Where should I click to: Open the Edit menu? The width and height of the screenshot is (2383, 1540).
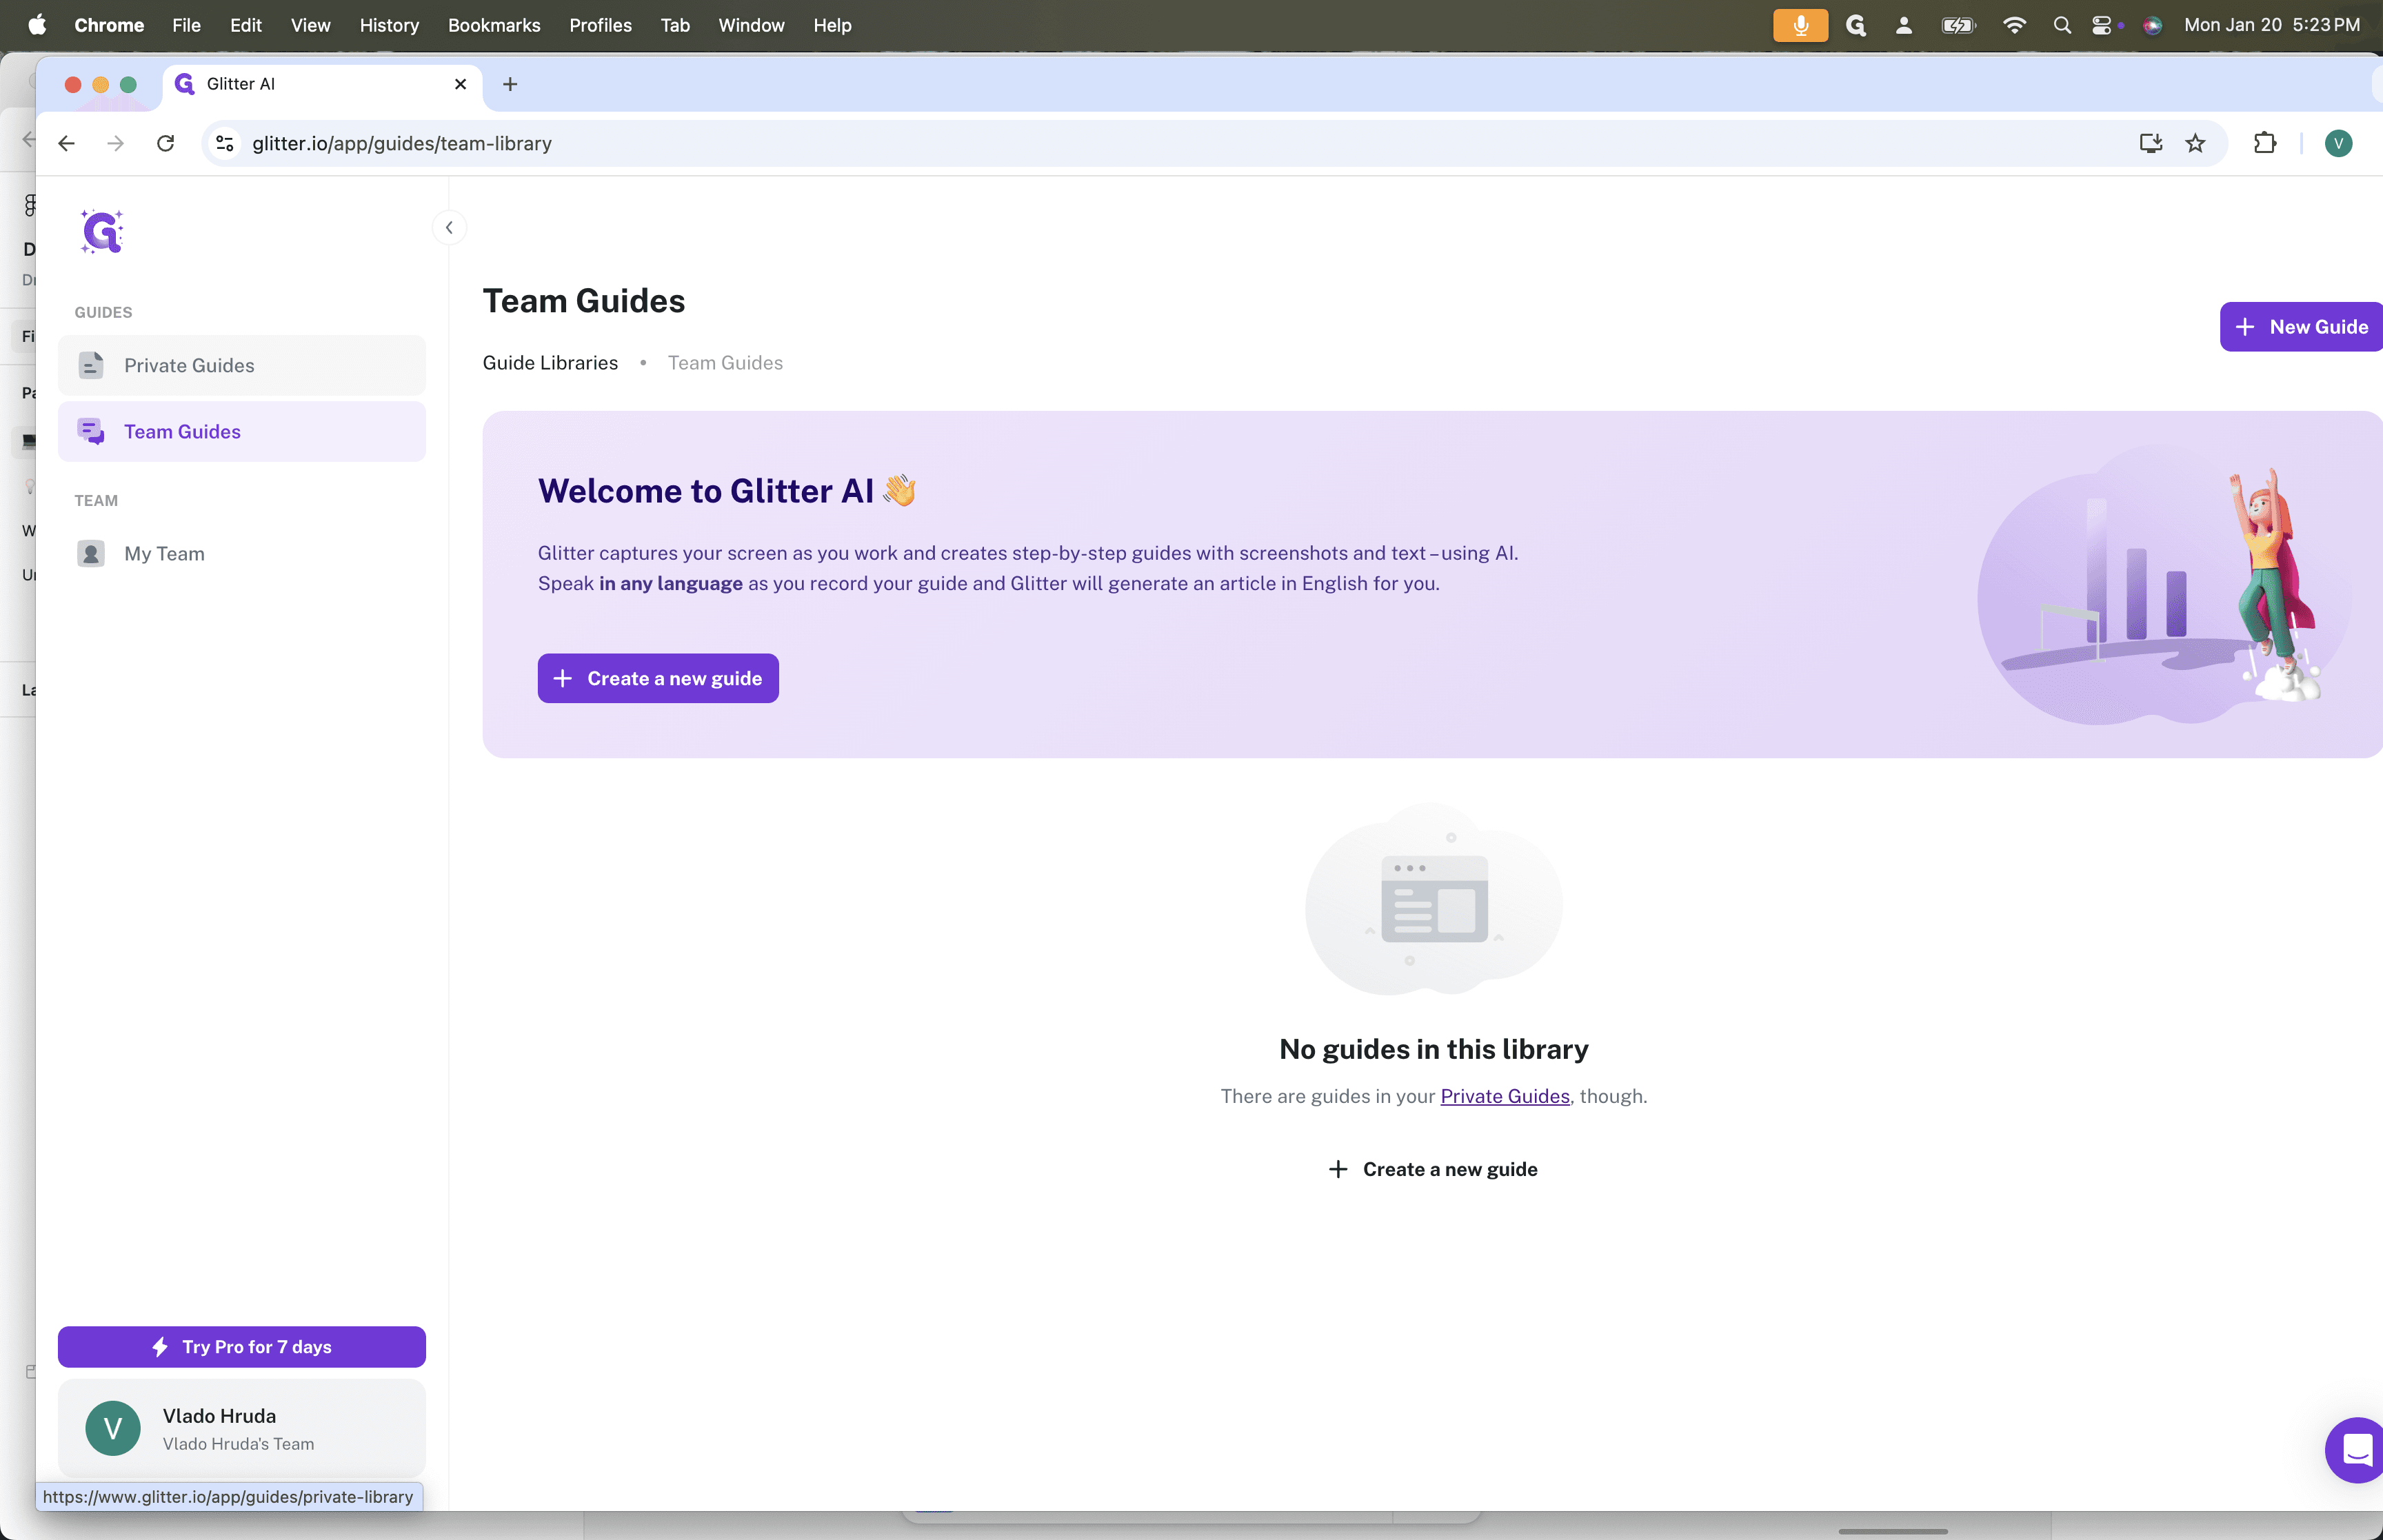[245, 25]
